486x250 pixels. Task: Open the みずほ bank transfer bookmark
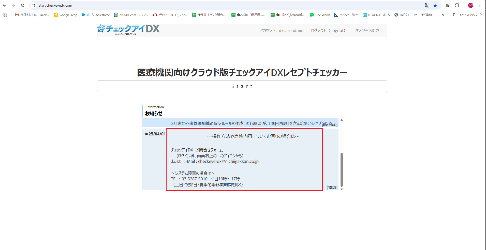coord(248,15)
